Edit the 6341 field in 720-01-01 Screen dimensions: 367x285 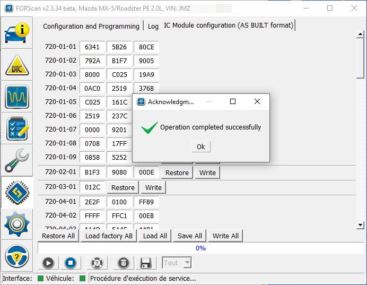tap(92, 47)
